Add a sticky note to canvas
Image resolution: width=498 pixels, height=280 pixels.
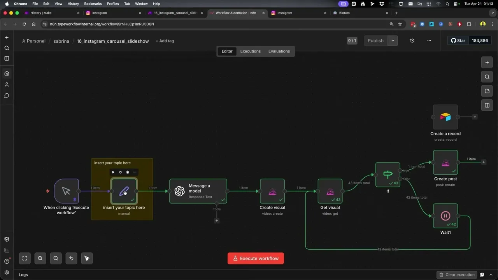click(x=487, y=91)
